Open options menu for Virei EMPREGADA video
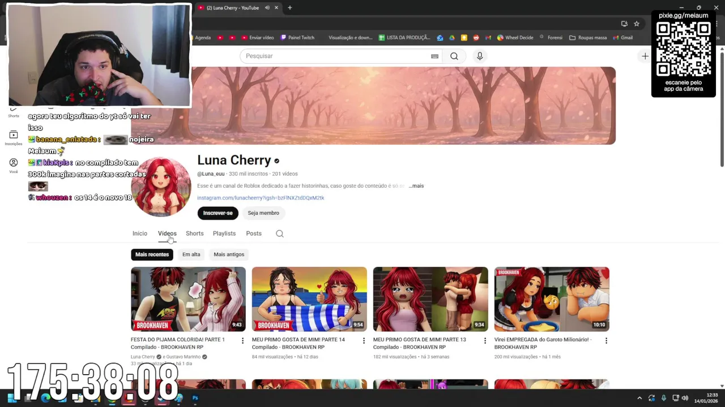 [x=606, y=340]
